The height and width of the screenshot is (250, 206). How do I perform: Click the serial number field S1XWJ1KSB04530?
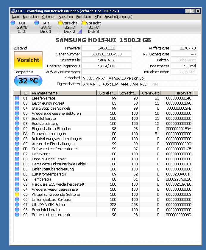[107, 54]
